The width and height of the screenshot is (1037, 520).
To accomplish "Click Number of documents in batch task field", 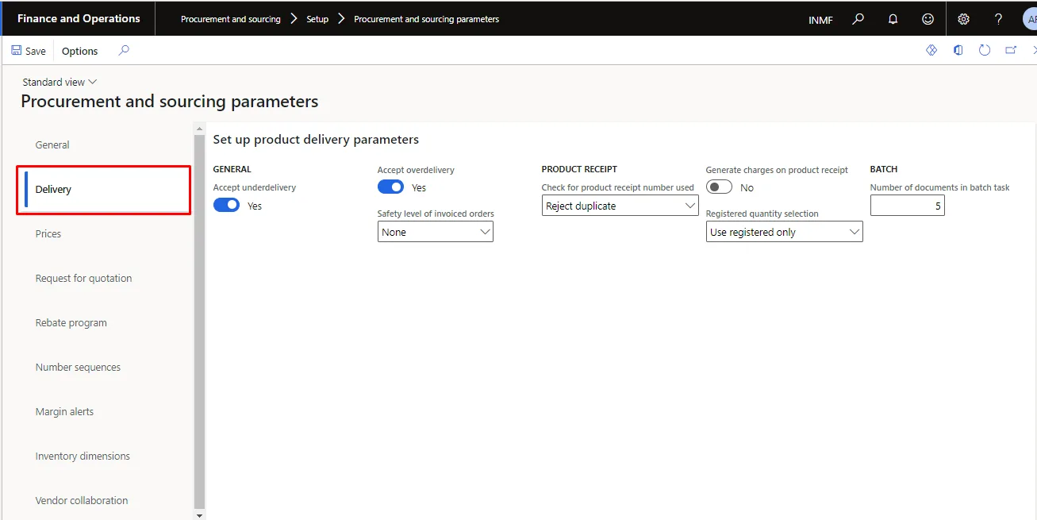I will click(x=907, y=206).
